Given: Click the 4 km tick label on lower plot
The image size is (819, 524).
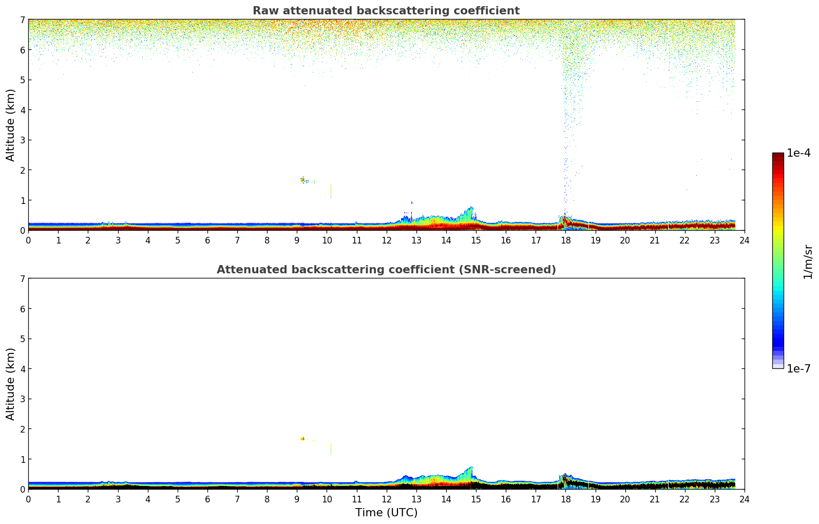Looking at the screenshot, I should pos(22,369).
